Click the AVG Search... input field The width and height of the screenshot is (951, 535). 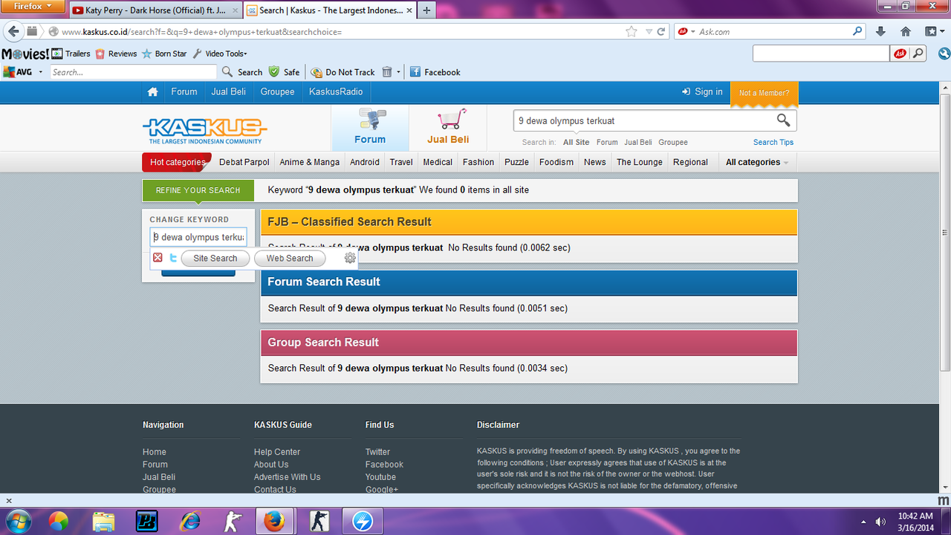coord(134,72)
